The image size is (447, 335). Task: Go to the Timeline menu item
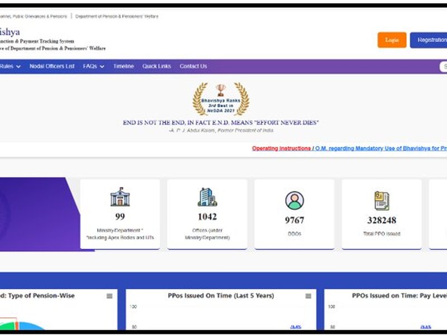coord(123,66)
